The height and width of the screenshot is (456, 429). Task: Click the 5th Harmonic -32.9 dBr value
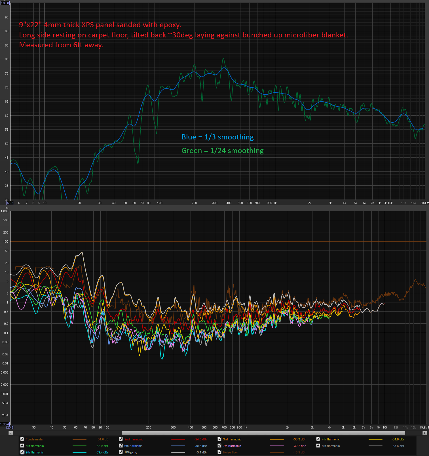click(102, 446)
